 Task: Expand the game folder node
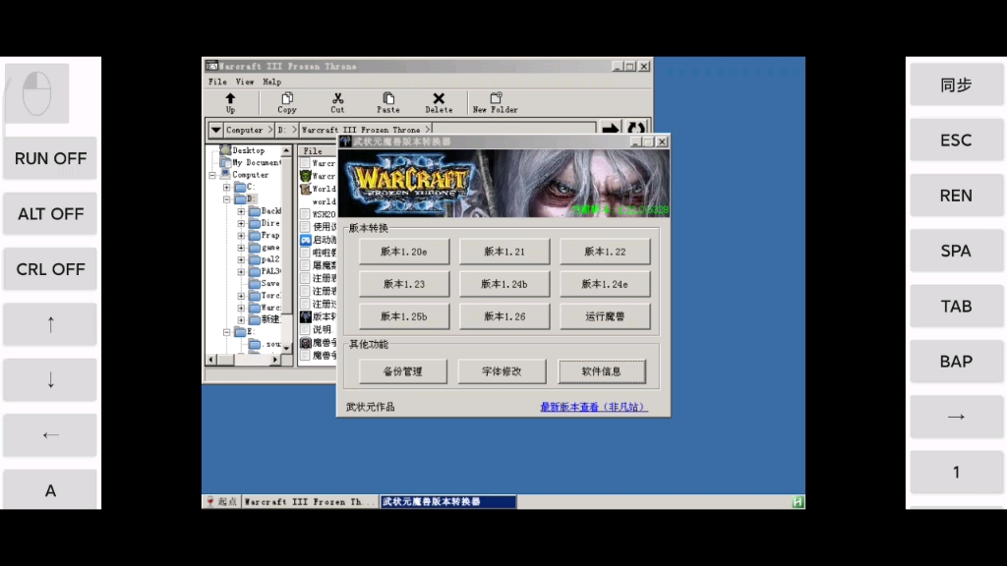tap(241, 248)
